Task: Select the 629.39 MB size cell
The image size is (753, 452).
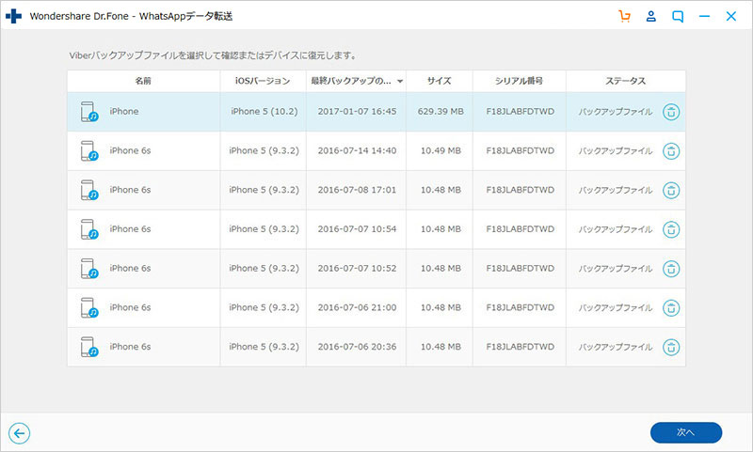Action: click(441, 112)
